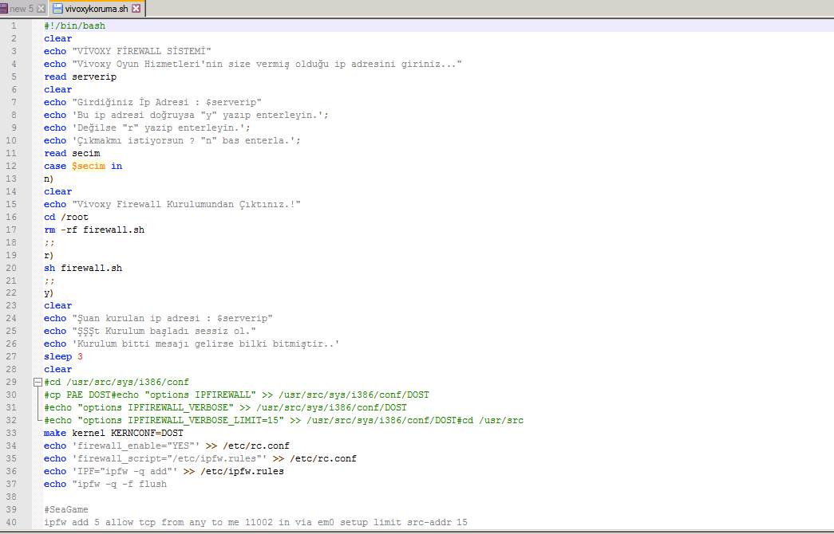Click the "r)" case label

coord(49,256)
